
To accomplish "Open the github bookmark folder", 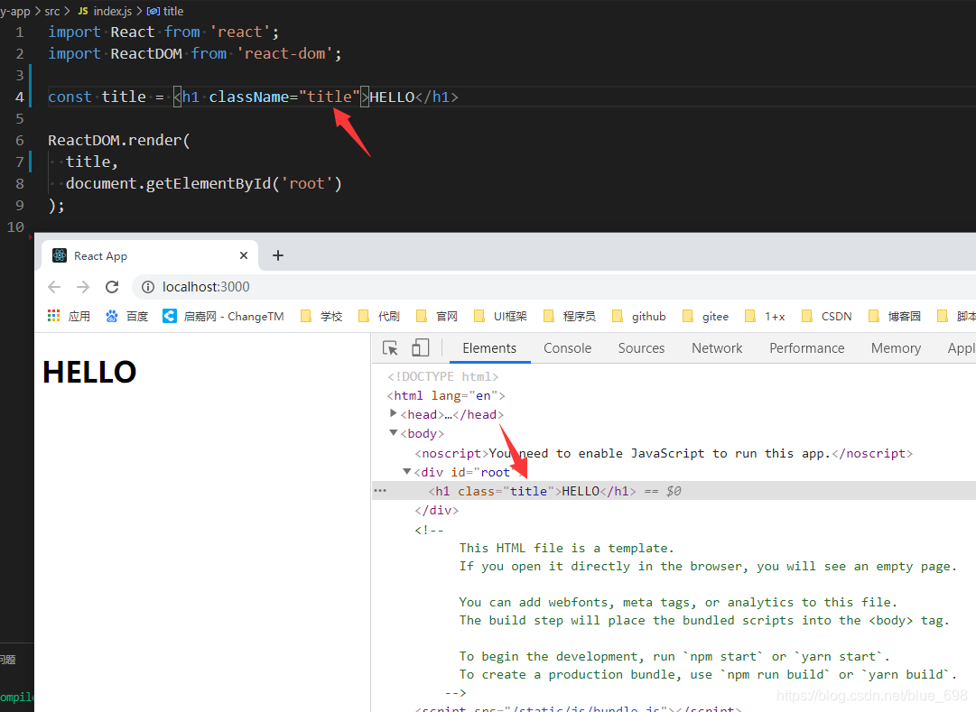I will coord(639,316).
